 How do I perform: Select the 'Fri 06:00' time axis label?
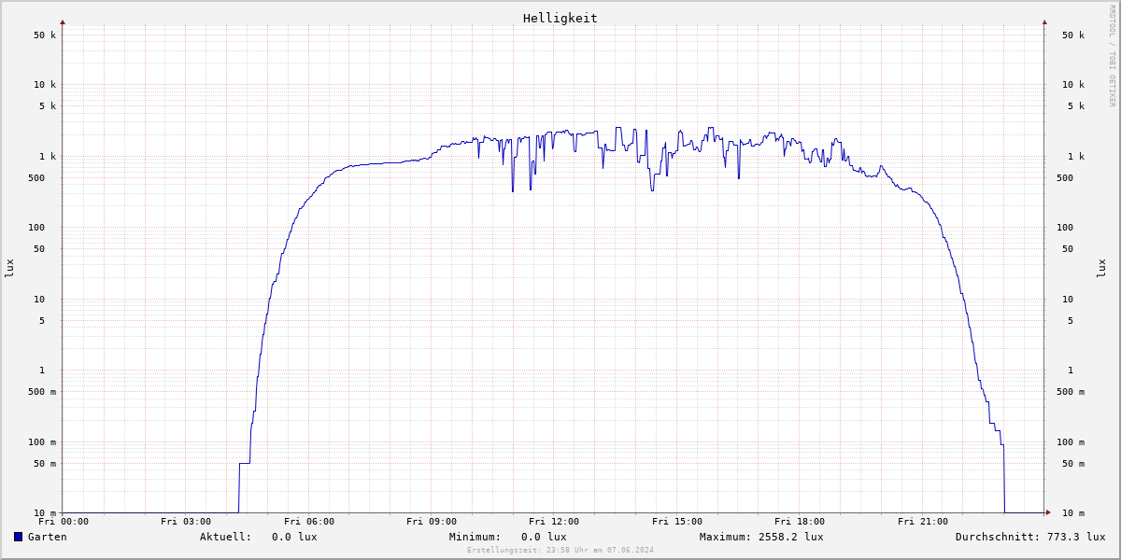tap(309, 522)
